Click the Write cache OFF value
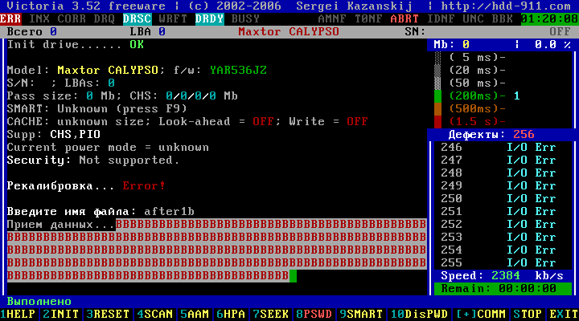Viewport: 579px width, 321px height. pyautogui.click(x=357, y=122)
